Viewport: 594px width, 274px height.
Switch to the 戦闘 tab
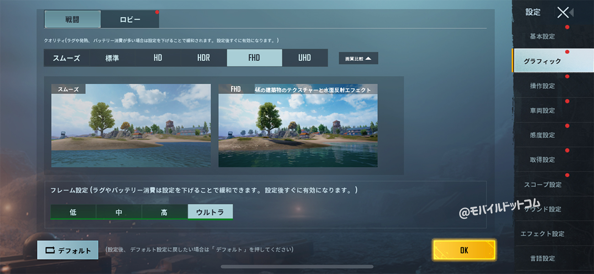coord(73,20)
